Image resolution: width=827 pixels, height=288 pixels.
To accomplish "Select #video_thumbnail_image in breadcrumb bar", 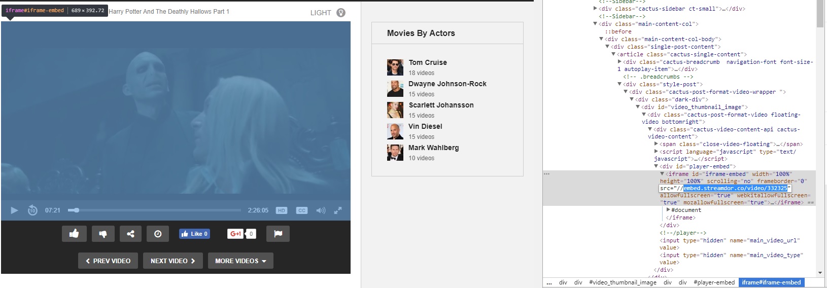I will [623, 282].
